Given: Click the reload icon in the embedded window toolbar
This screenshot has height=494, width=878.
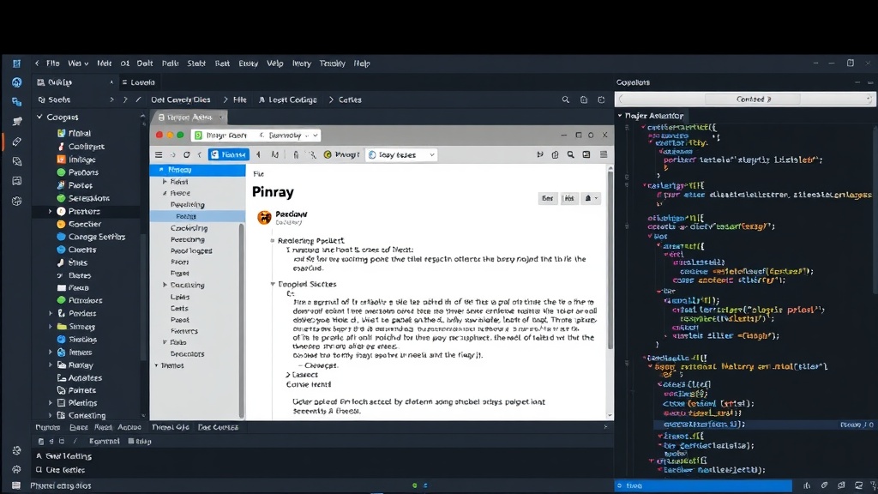Looking at the screenshot, I should pos(186,154).
